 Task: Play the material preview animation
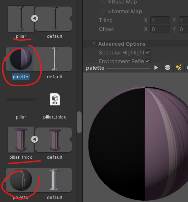click(156, 68)
